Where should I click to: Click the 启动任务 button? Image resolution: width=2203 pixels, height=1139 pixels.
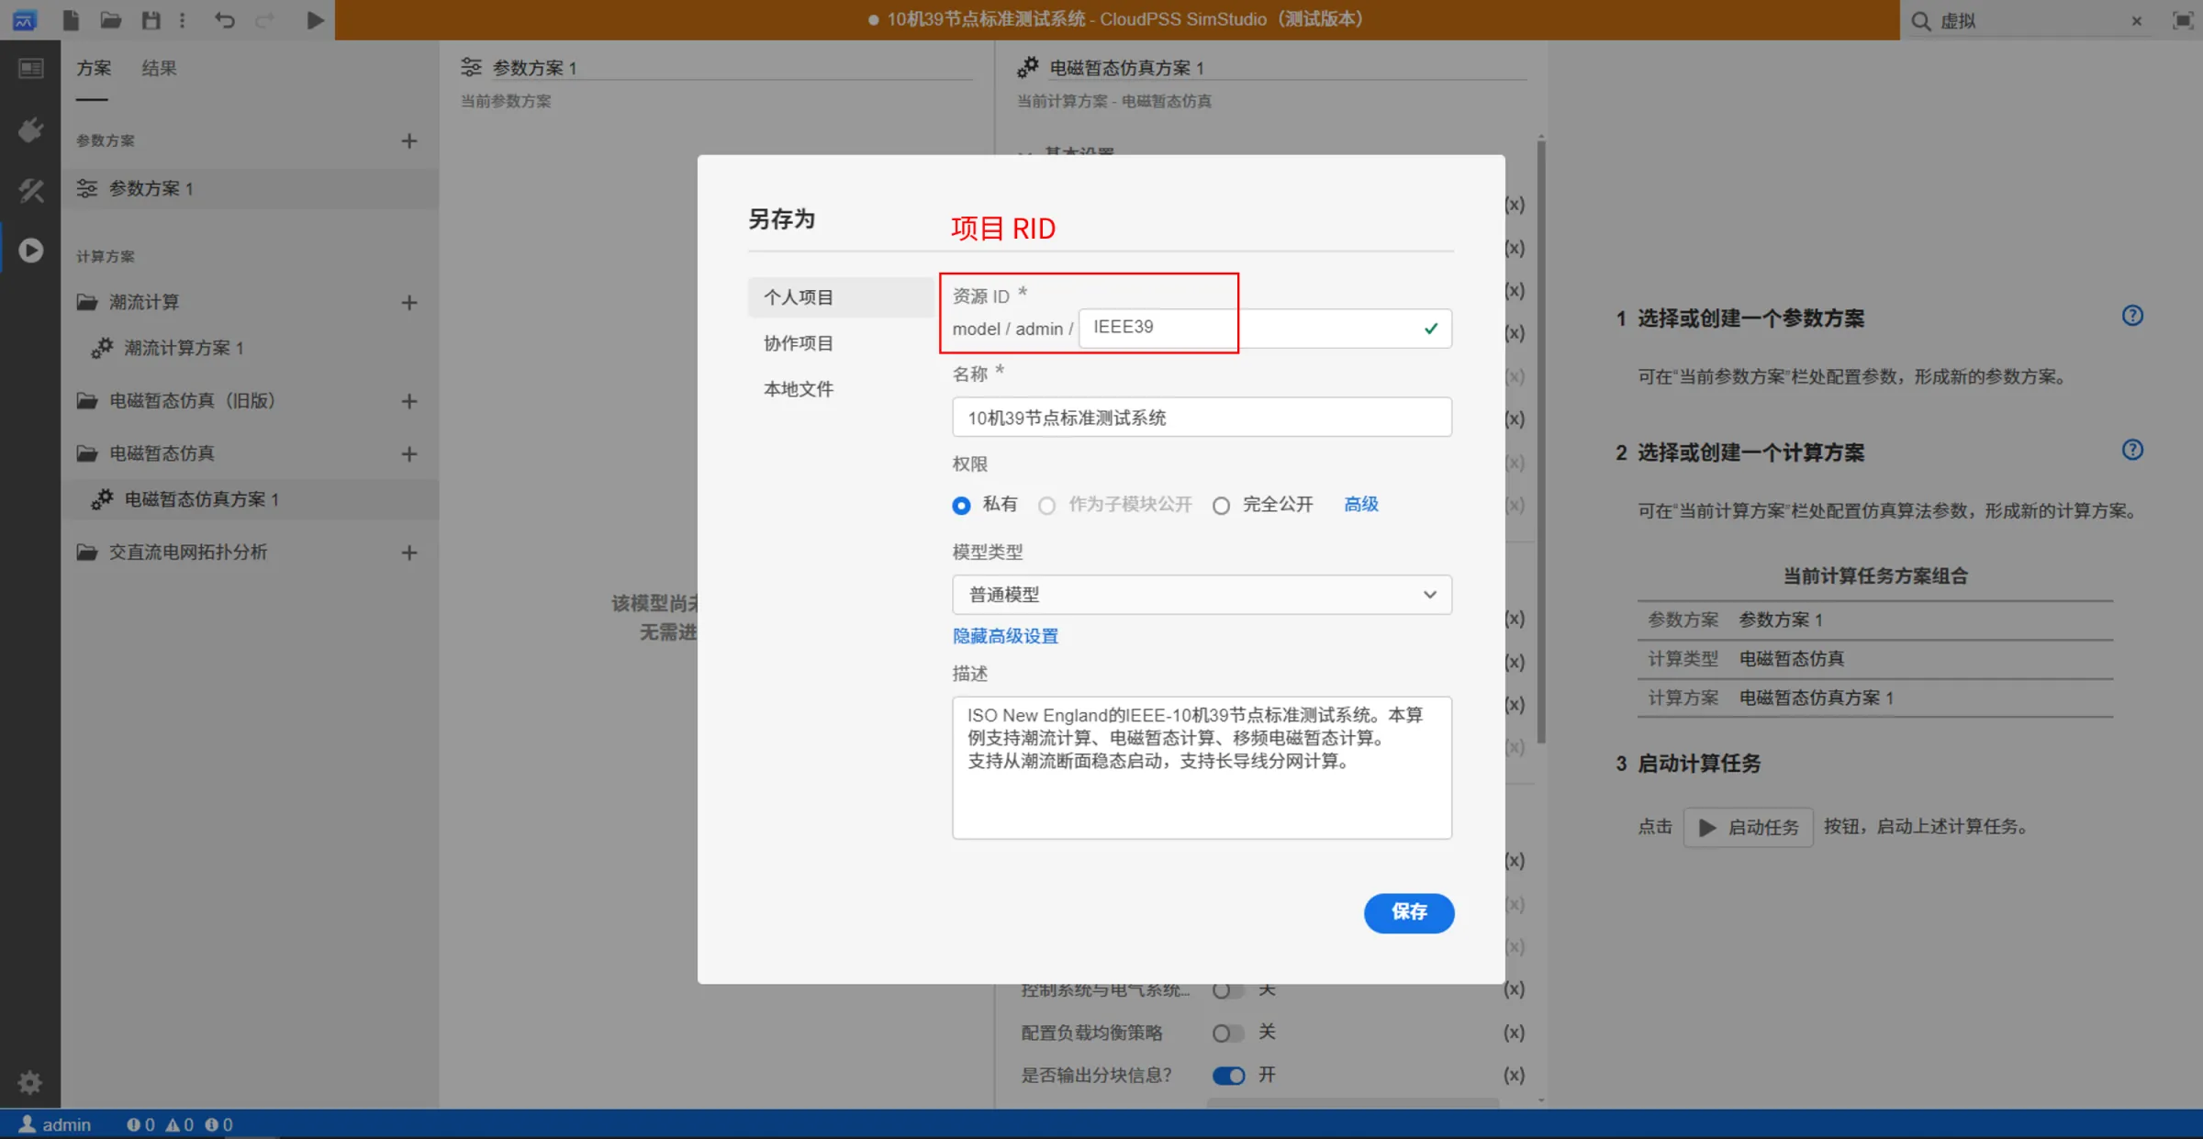tap(1749, 827)
